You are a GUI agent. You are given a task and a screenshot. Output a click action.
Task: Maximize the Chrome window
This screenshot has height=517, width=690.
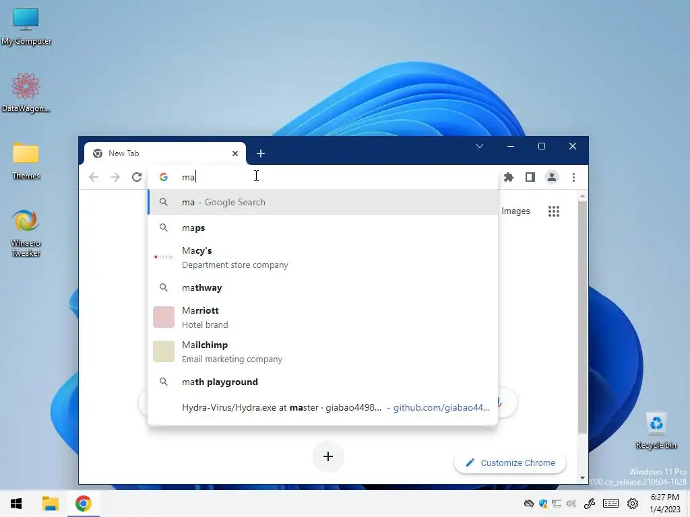pyautogui.click(x=542, y=146)
